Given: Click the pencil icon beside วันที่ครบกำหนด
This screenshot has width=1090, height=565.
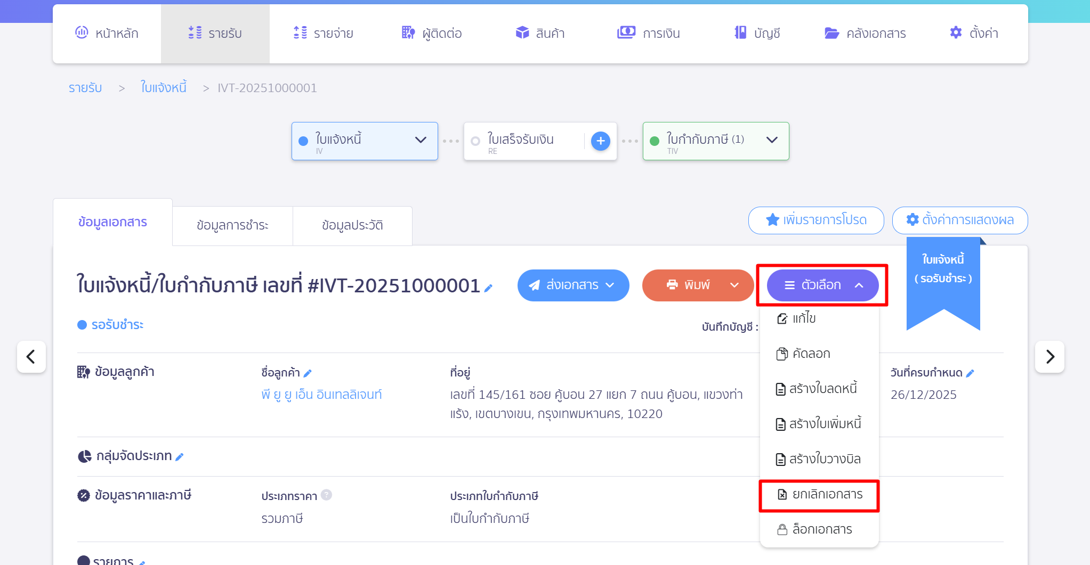Looking at the screenshot, I should coord(970,373).
